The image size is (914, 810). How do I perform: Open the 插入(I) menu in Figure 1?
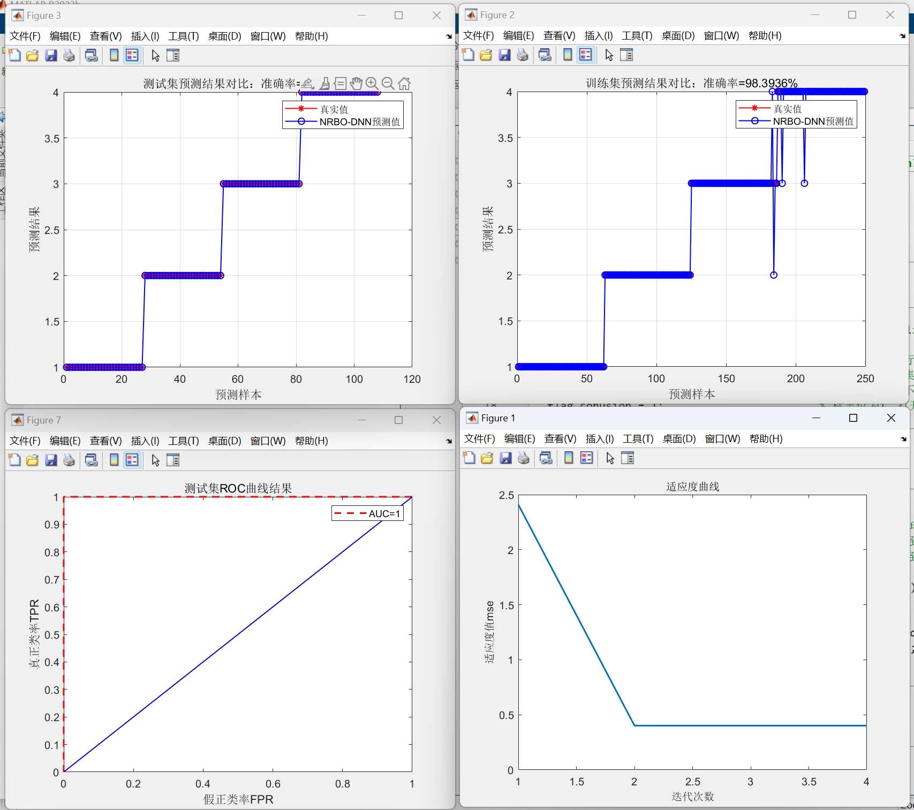tap(599, 439)
